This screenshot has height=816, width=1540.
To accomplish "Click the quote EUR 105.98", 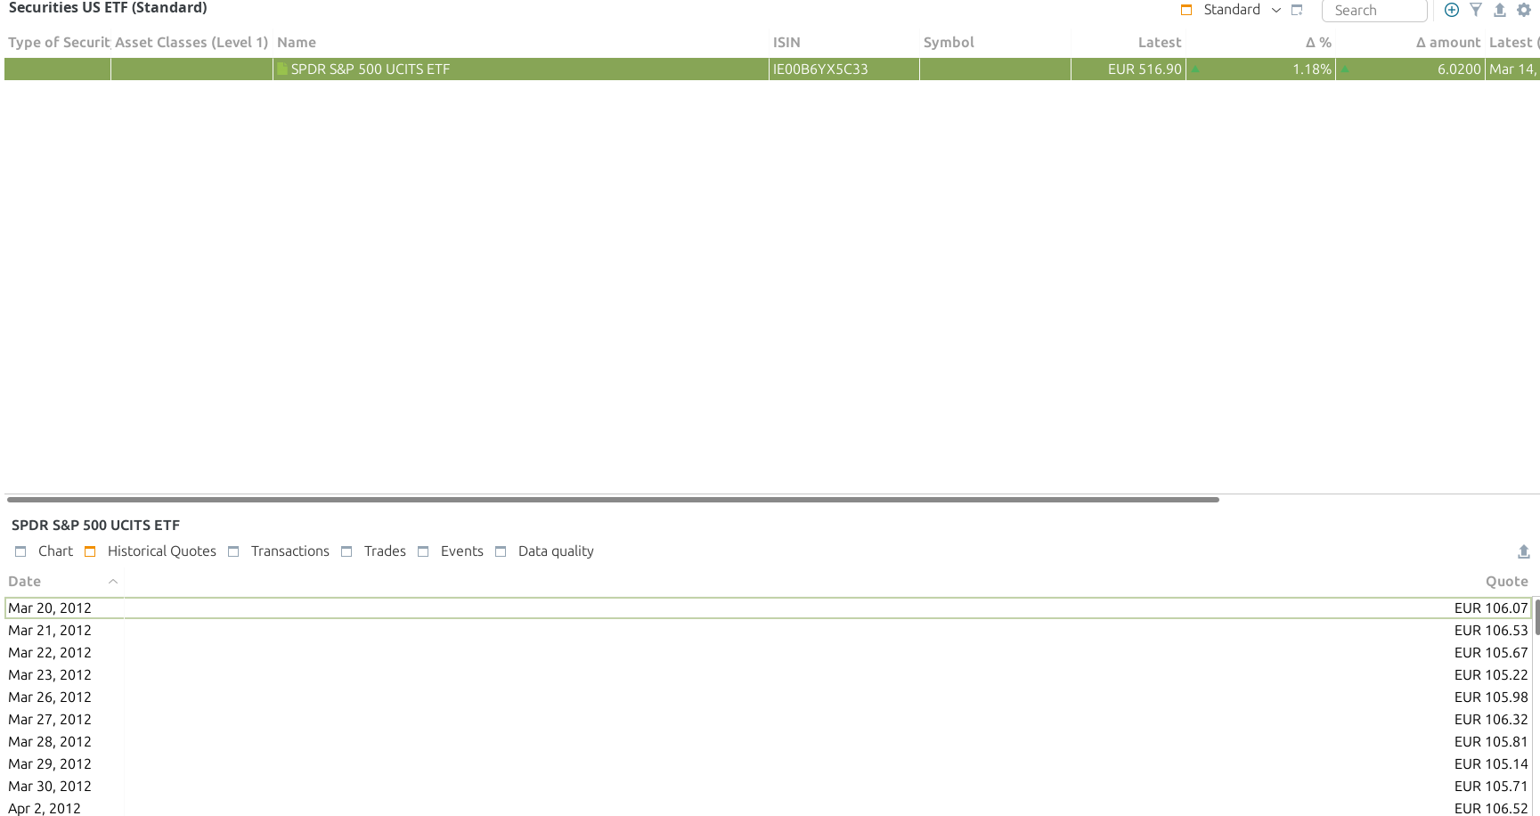I will tap(1491, 697).
